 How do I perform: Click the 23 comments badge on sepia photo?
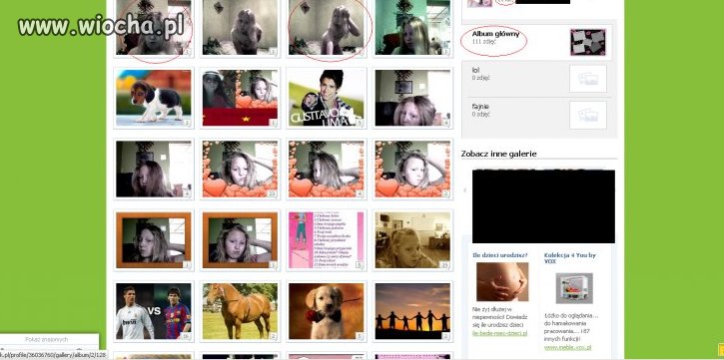click(x=444, y=265)
